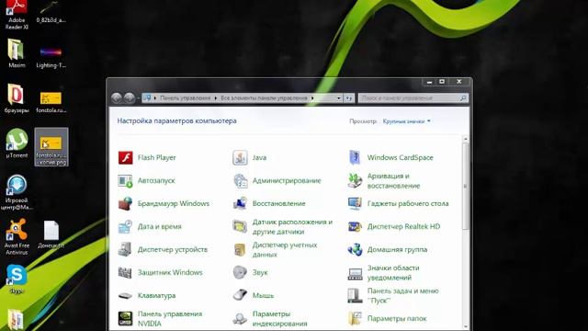Click the Автозапуск icon
Screen dimensions: 588x331
tap(125, 181)
